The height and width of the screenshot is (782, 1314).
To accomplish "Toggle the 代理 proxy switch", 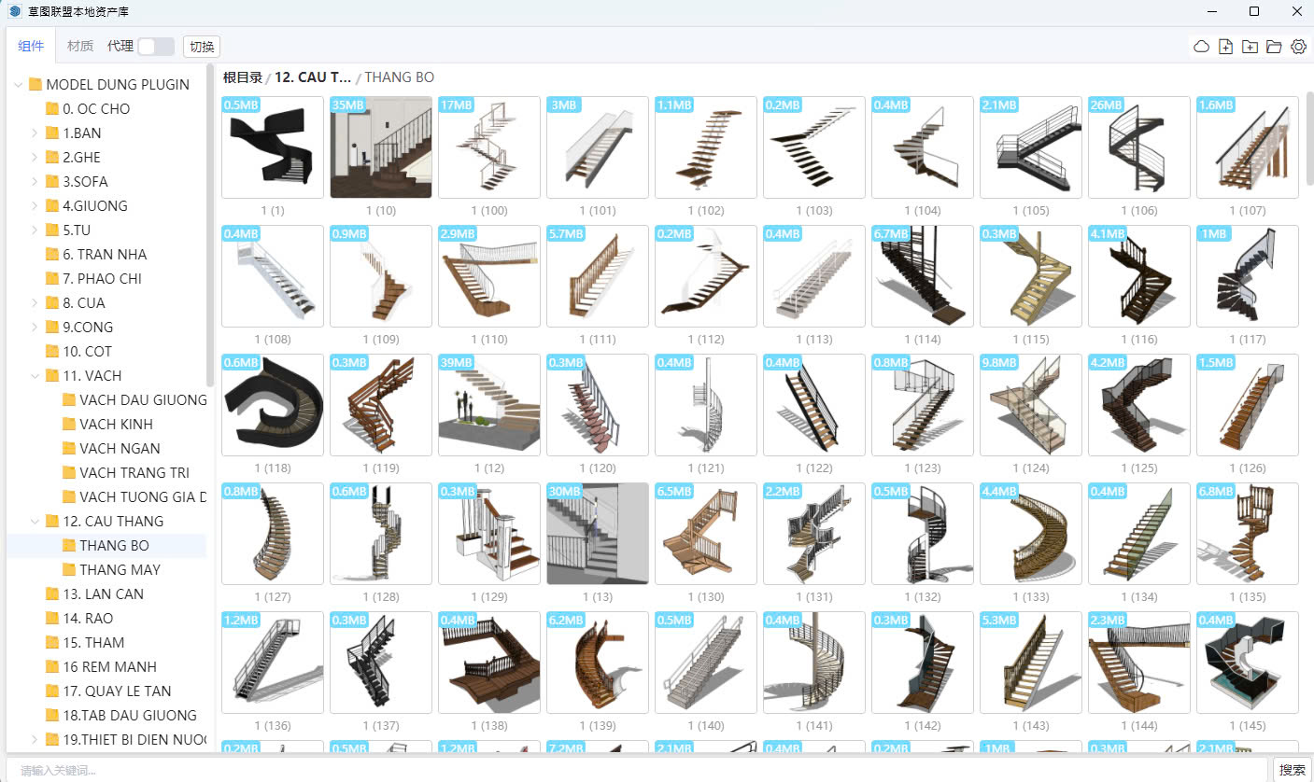I will tap(155, 47).
